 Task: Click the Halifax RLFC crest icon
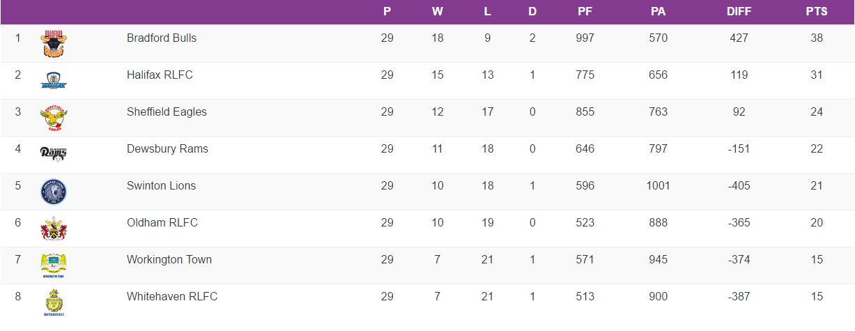(x=54, y=80)
